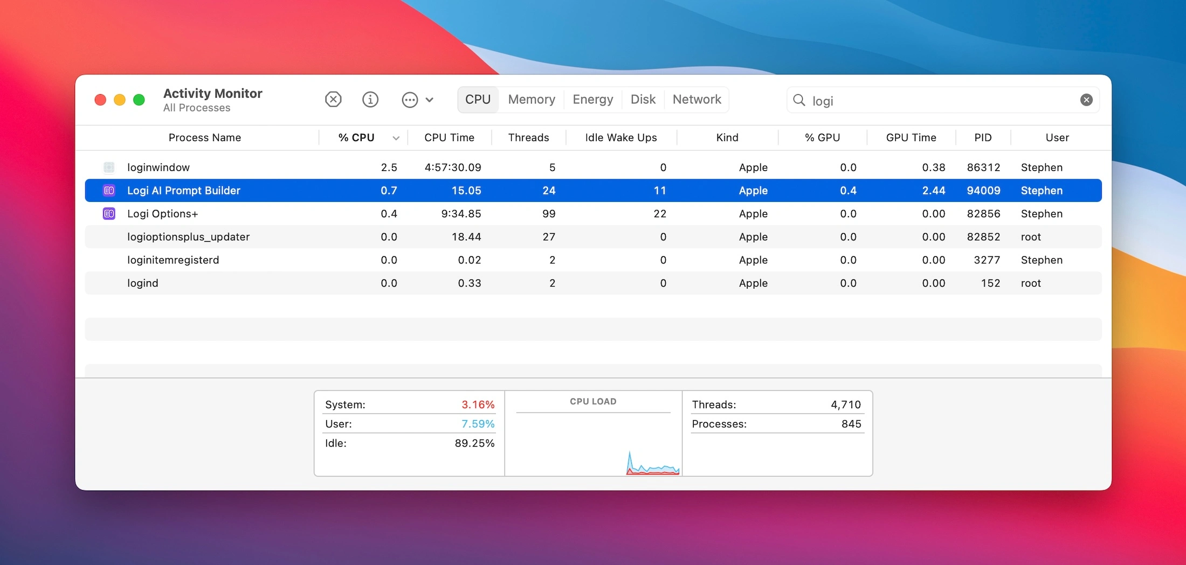Viewport: 1186px width, 565px height.
Task: Click the ellipsis More actions icon
Action: coord(410,100)
